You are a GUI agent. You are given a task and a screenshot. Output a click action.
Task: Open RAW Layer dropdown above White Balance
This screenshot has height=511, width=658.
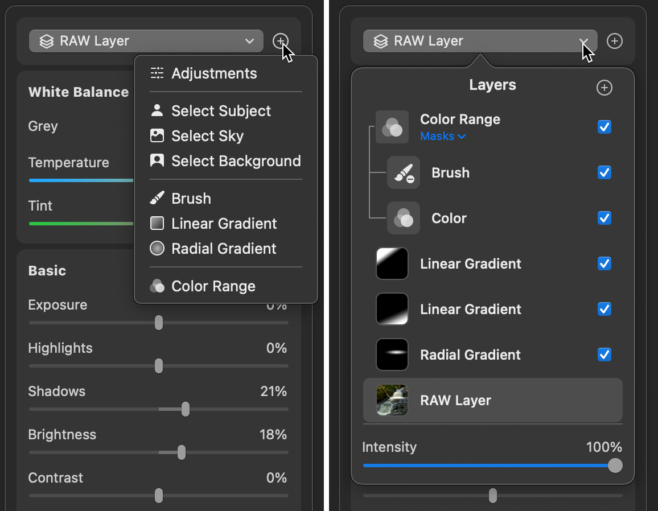(146, 41)
